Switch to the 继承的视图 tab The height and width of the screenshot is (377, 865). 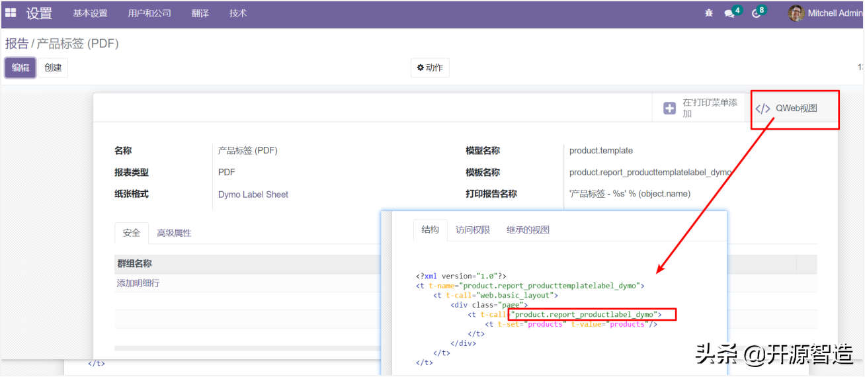pyautogui.click(x=528, y=230)
